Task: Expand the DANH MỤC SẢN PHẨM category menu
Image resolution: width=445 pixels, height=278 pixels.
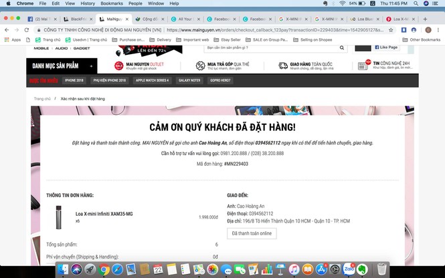Action: [x=62, y=66]
